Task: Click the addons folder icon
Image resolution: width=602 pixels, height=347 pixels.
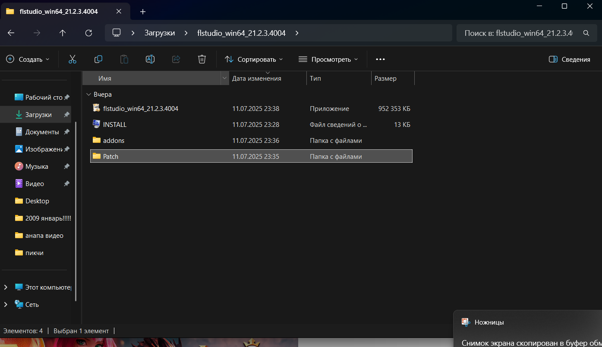Action: coord(97,140)
